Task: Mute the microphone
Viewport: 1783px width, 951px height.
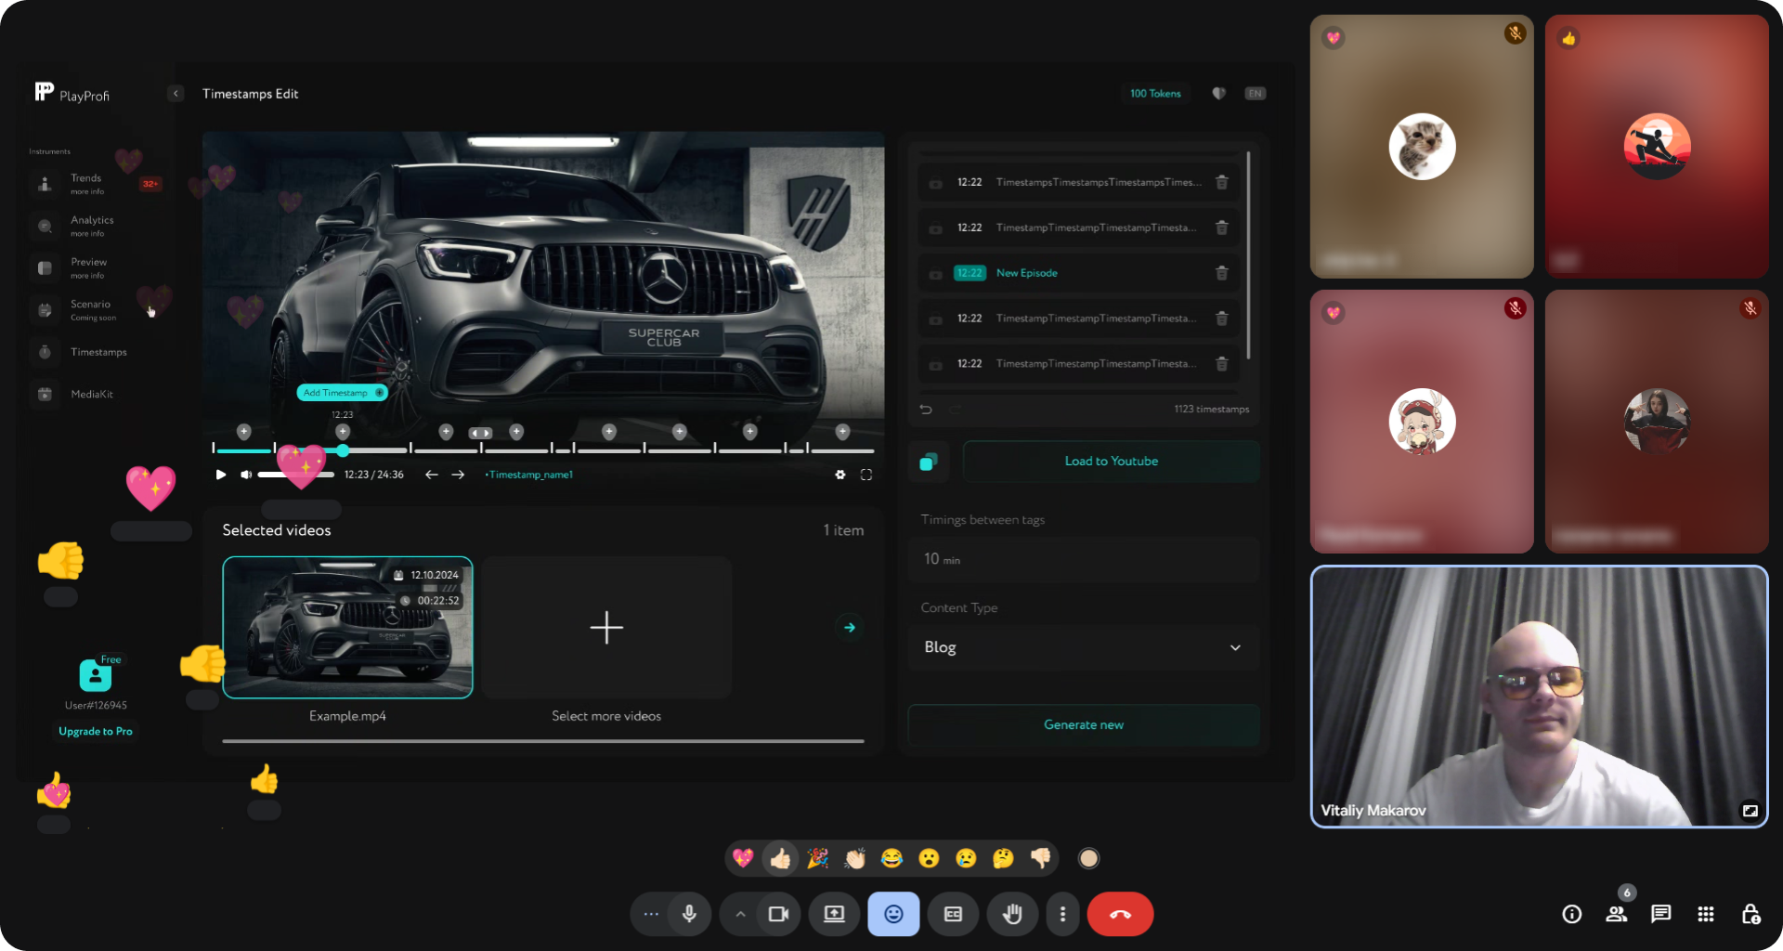Action: click(689, 914)
